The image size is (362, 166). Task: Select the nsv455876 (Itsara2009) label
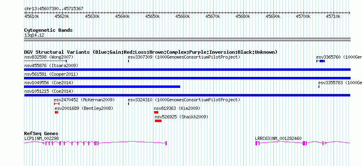51,66
